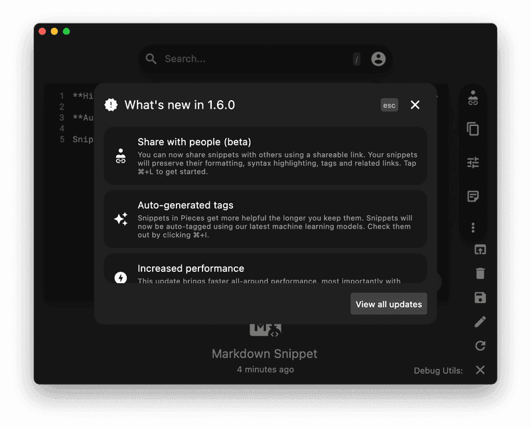531x429 pixels.
Task: Open snippet in external window
Action: 479,250
